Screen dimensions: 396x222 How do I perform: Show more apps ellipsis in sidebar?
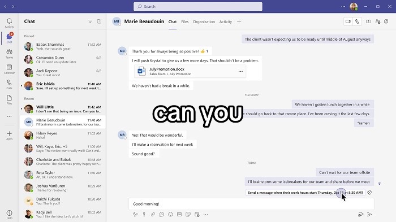point(10,116)
